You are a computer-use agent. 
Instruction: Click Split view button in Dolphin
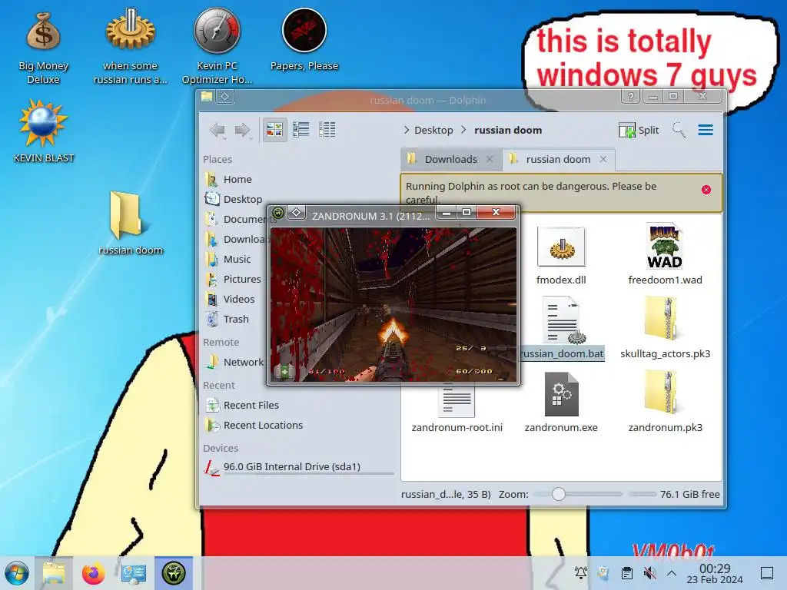639,131
